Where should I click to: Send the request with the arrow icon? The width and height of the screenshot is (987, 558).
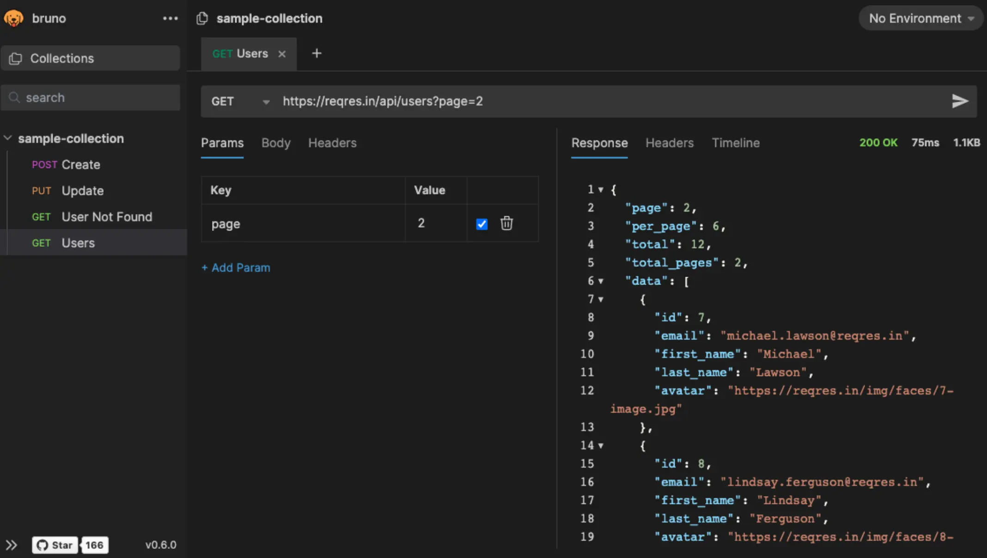click(960, 101)
